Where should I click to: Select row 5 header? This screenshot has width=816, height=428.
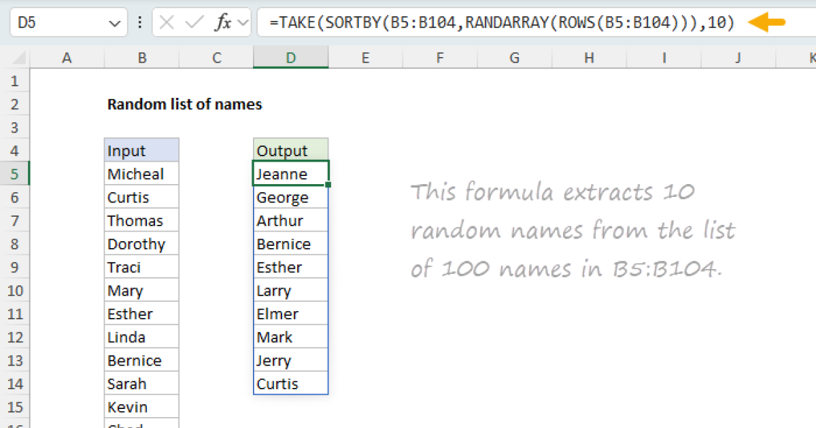pyautogui.click(x=15, y=174)
